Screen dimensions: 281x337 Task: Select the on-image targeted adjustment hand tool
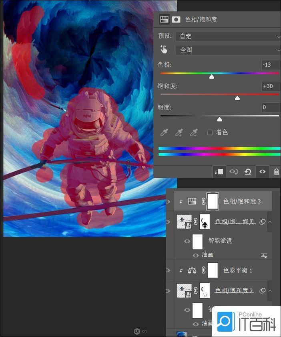tap(164, 49)
